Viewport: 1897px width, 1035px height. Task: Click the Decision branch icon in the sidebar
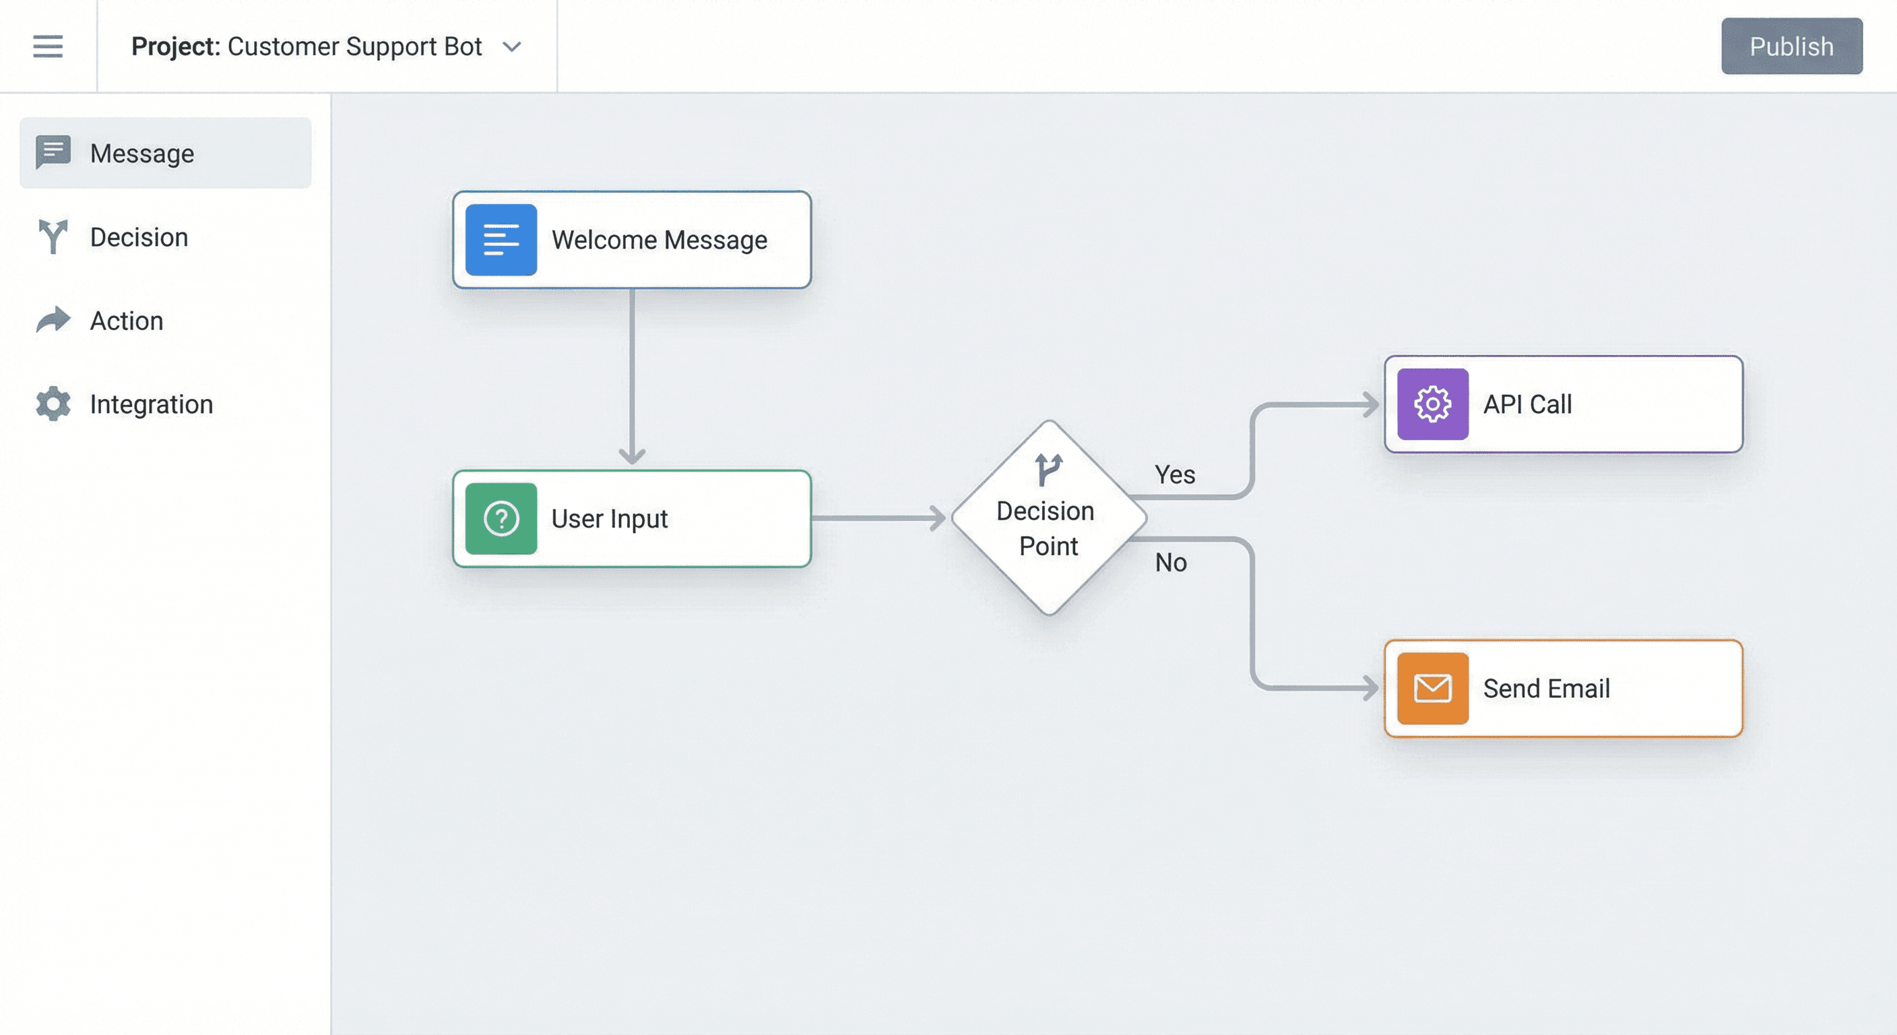click(x=53, y=237)
